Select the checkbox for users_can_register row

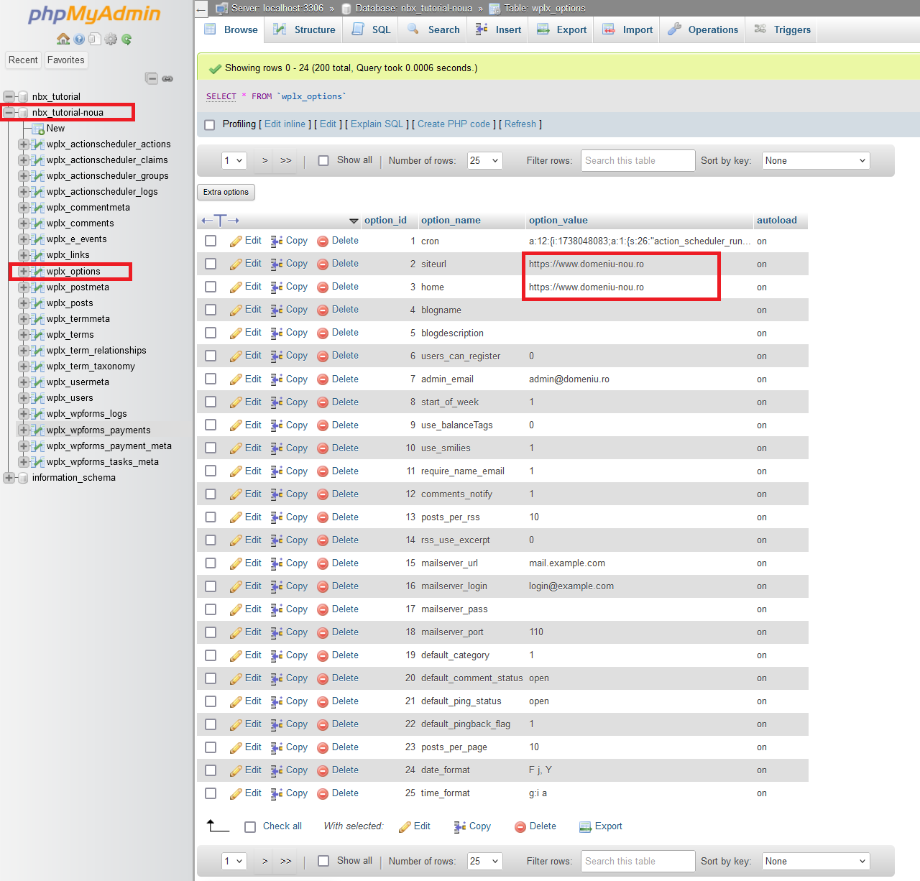point(211,356)
